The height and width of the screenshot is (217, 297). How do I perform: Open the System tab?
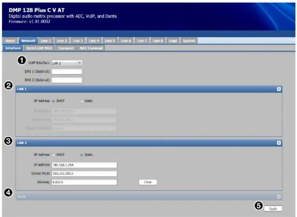189,41
